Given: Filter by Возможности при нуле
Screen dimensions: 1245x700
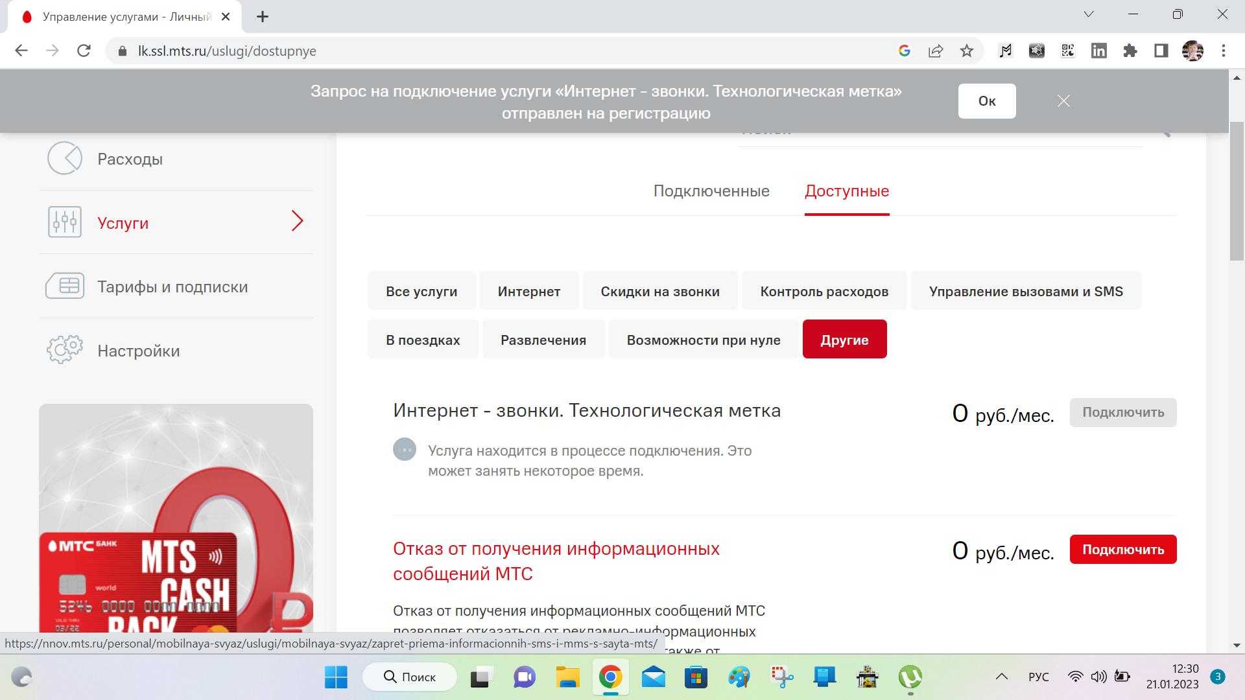Looking at the screenshot, I should (x=704, y=340).
